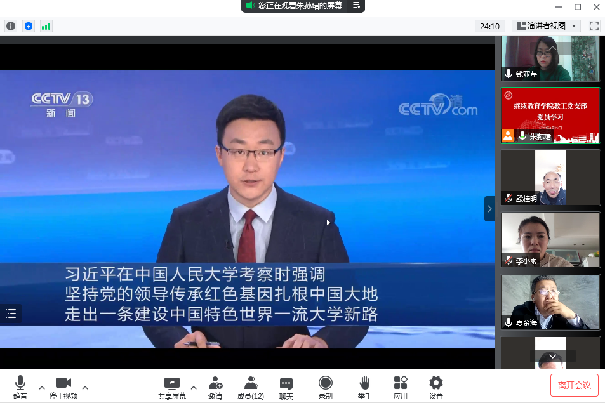Click 共享屏幕 share screen button

tap(172, 387)
